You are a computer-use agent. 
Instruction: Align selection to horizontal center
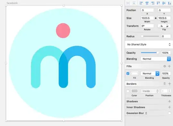point(147,3)
